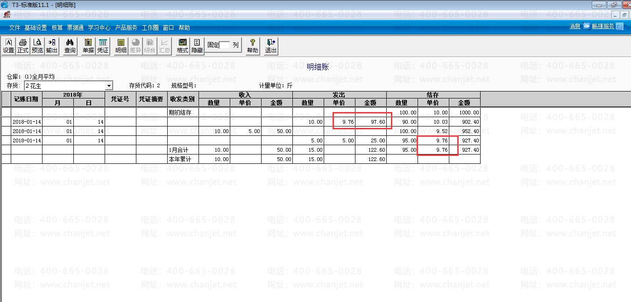This screenshot has height=302, width=631.
Task: Click the 固定 fixed columns number field
Action: coord(225,45)
